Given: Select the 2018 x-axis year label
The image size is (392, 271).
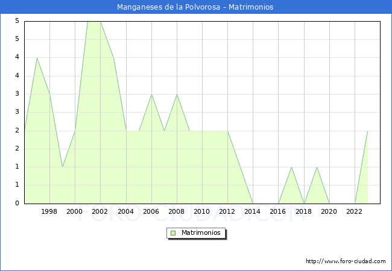Looking at the screenshot, I should (304, 211).
